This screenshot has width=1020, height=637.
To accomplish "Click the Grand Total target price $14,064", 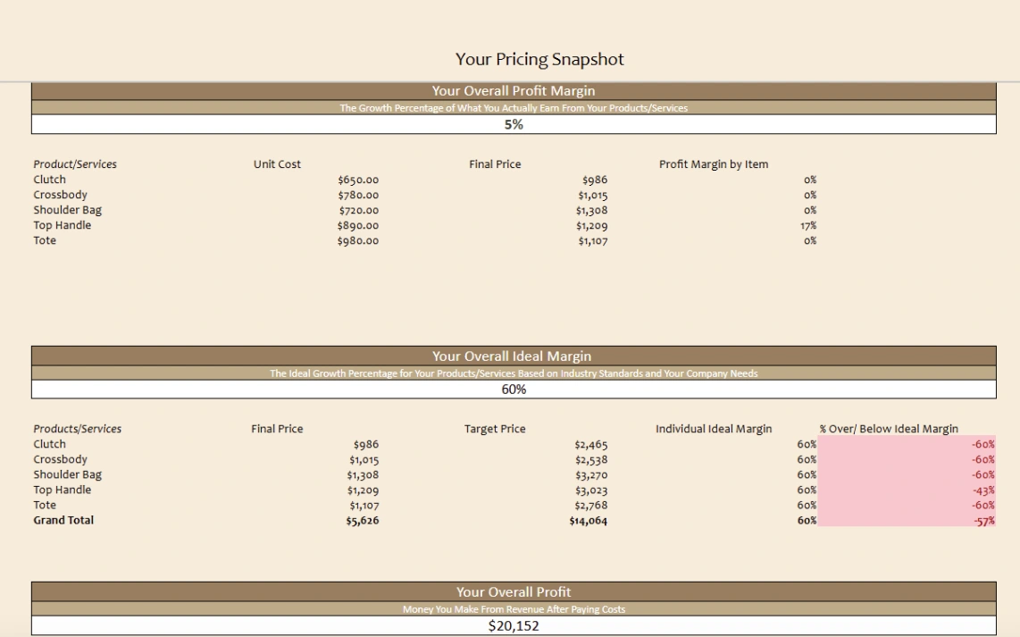I will pyautogui.click(x=588, y=521).
